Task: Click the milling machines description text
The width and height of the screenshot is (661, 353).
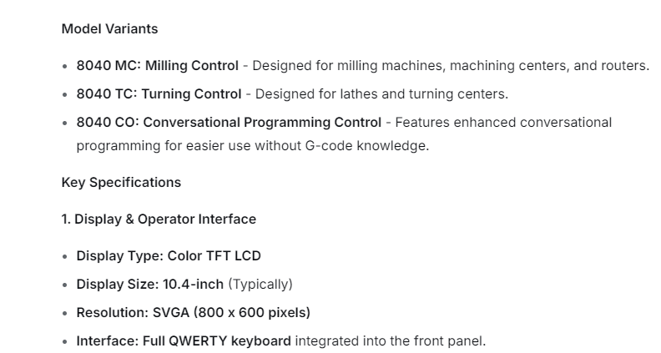Action: point(451,65)
